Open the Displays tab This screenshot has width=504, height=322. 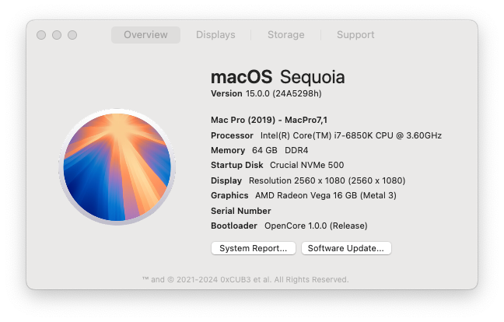(215, 35)
